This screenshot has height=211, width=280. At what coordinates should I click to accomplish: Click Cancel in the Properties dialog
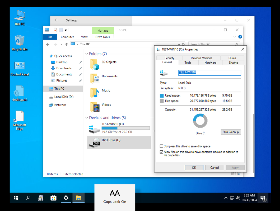tap(214, 167)
